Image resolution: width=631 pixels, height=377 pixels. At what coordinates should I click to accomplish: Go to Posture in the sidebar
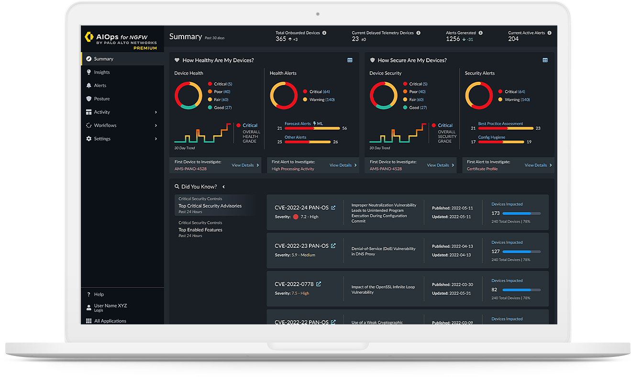[101, 99]
